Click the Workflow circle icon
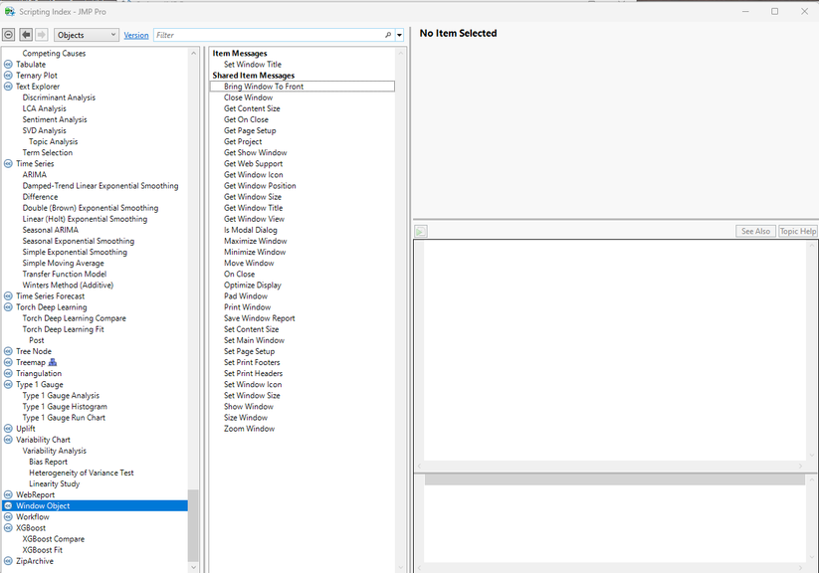This screenshot has height=573, width=819. (x=8, y=517)
